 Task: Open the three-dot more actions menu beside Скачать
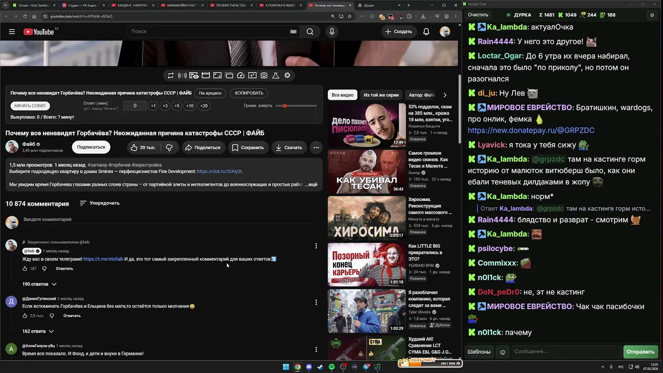tap(316, 148)
